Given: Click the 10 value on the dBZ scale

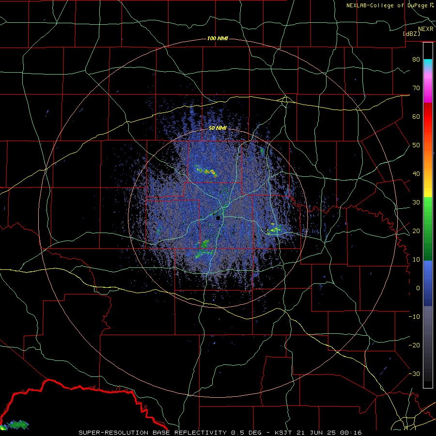Looking at the screenshot, I should tap(416, 260).
